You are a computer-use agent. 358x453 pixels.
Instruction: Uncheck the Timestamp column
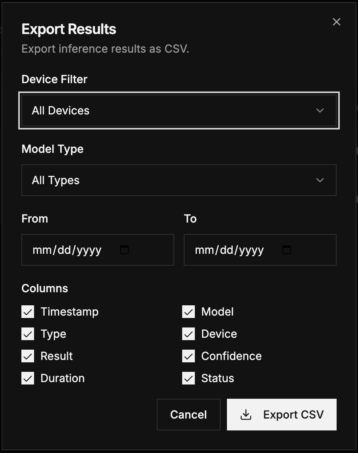click(27, 312)
